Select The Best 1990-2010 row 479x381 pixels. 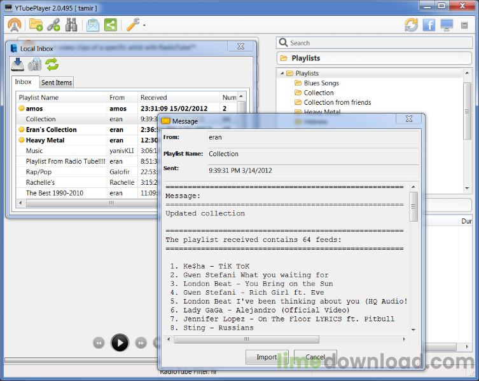click(87, 193)
